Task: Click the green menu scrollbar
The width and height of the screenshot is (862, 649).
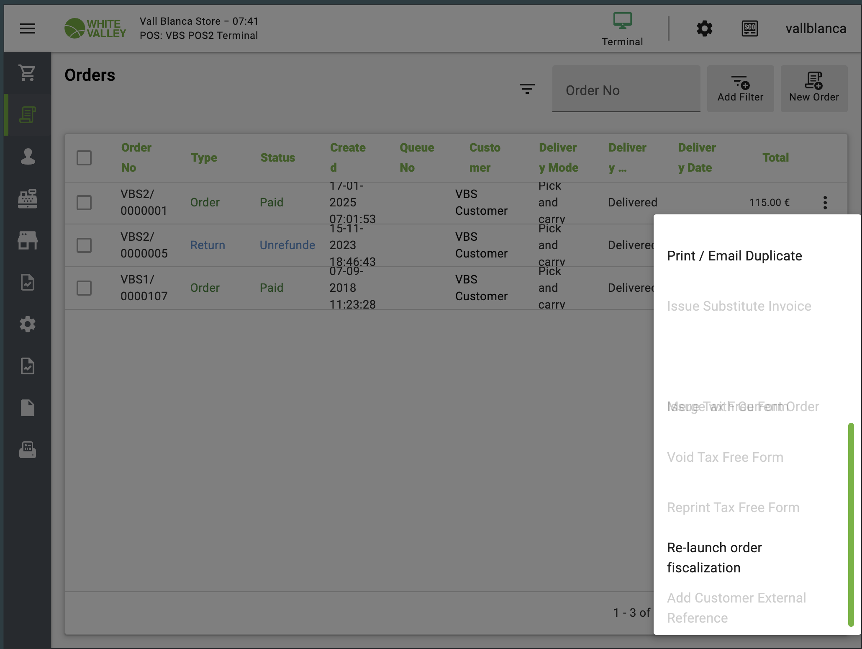Action: 851,524
